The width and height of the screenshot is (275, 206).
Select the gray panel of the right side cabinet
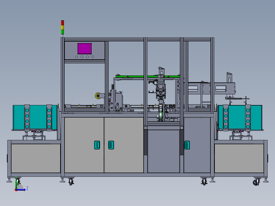click(x=239, y=158)
